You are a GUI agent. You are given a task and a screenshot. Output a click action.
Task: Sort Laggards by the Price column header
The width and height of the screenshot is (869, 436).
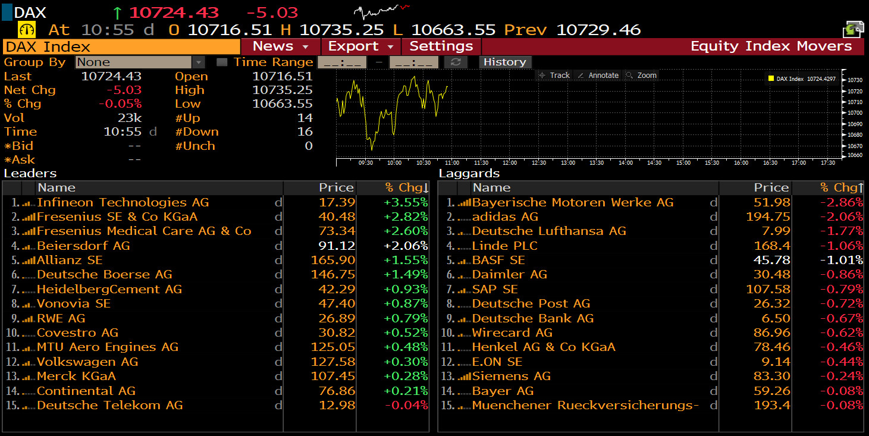point(755,188)
